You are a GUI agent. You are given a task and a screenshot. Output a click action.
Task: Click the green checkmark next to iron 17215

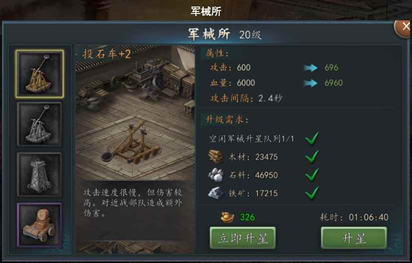tap(312, 193)
